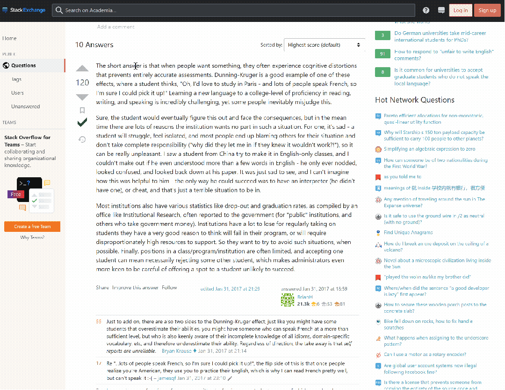Click Share under the answer
The image size is (505, 390).
point(102,287)
